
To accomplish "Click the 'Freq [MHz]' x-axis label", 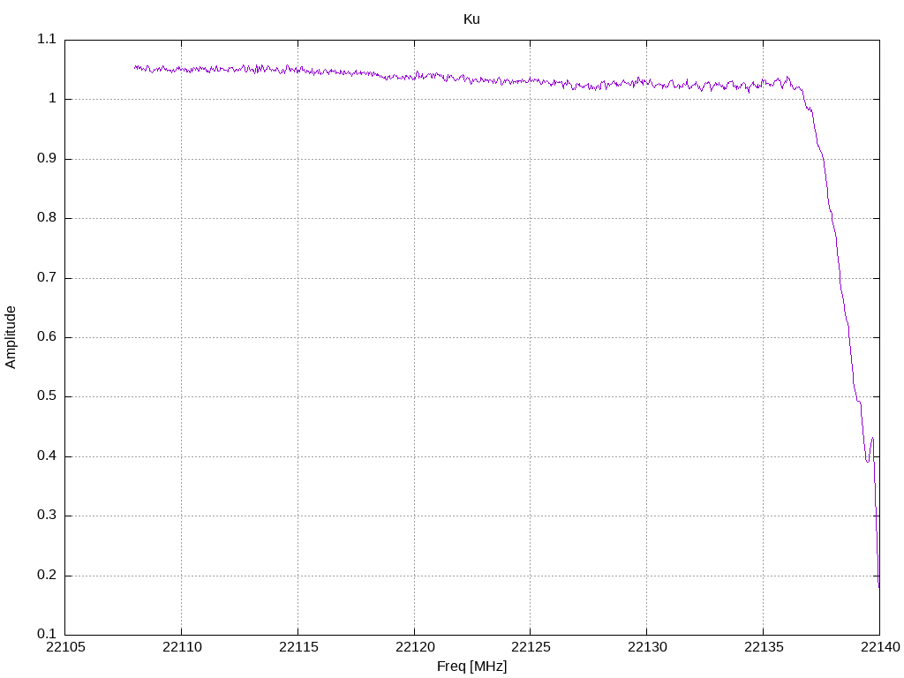I will (471, 667).
